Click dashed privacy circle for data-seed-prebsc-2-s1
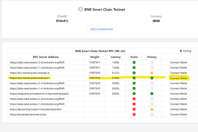The image size is (198, 132). click(152, 83)
